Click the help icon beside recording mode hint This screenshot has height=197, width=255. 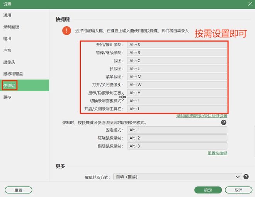(x=224, y=122)
